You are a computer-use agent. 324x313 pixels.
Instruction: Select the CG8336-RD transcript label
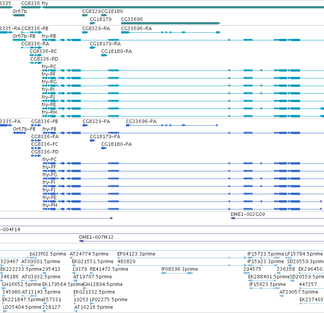[x=44, y=59]
